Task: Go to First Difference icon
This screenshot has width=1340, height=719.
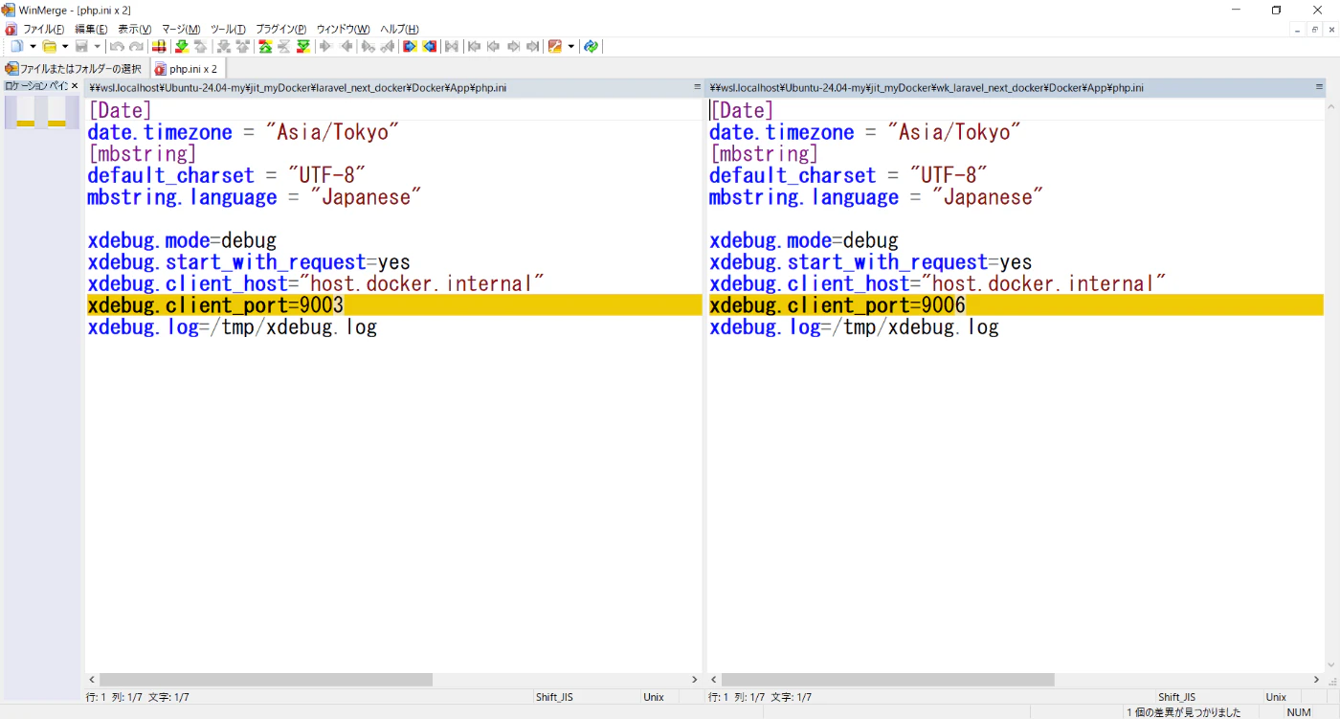Action: pos(265,46)
